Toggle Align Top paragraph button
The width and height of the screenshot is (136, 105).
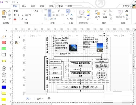point(46,10)
